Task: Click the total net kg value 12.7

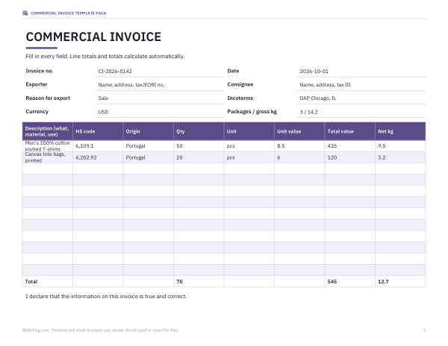Action: point(383,282)
